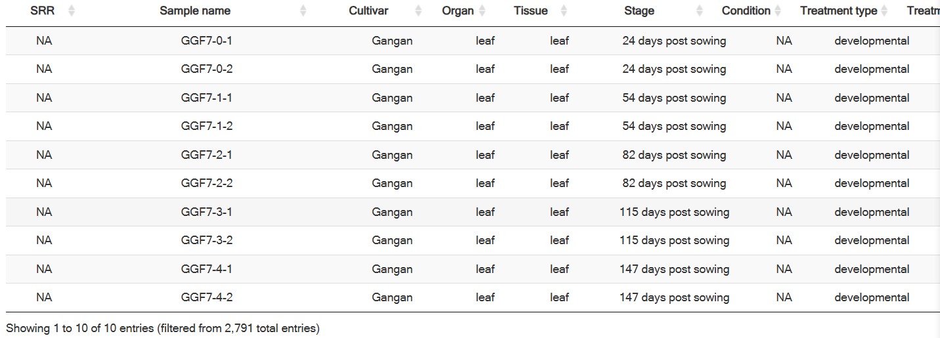Click the GGF7-2-1 sample cell
Viewport: 940px width, 338px height.
(207, 155)
